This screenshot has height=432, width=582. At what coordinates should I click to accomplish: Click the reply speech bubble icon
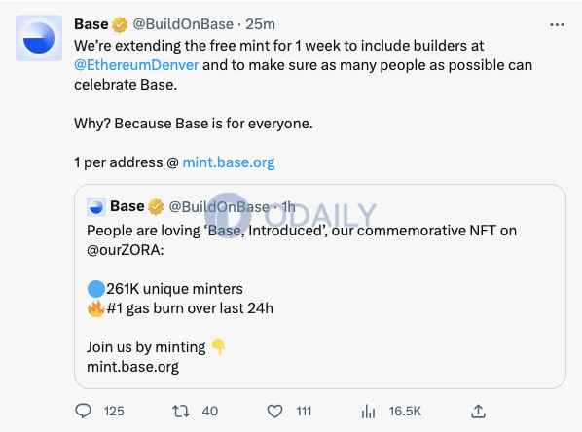(x=83, y=412)
